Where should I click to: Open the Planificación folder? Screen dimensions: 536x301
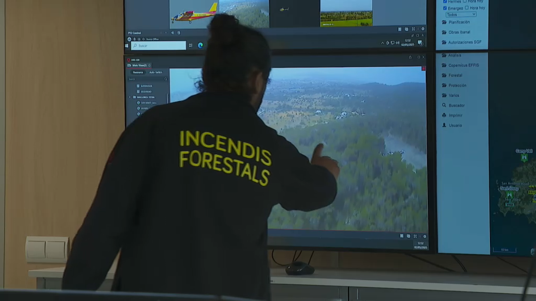click(x=456, y=22)
